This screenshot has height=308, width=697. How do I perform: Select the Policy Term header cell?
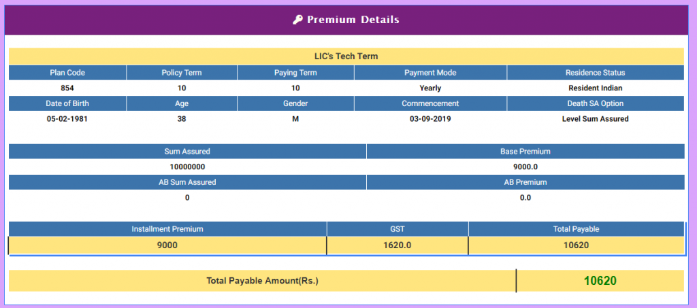(182, 73)
